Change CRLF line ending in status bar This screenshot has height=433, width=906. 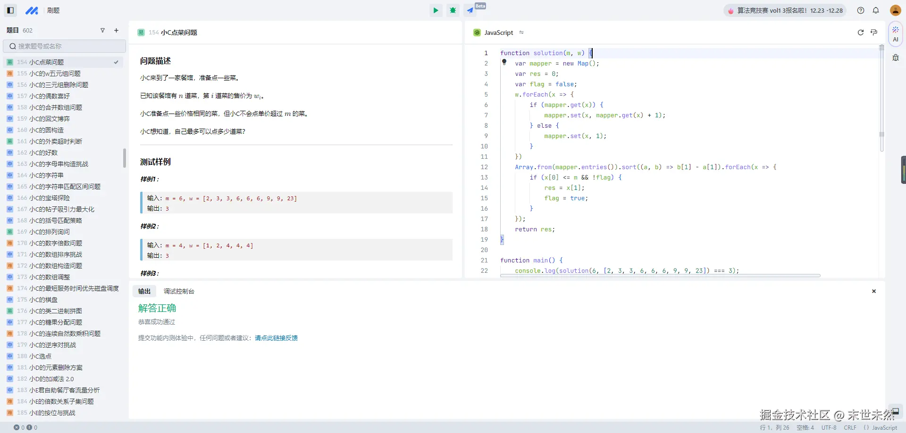pos(850,428)
